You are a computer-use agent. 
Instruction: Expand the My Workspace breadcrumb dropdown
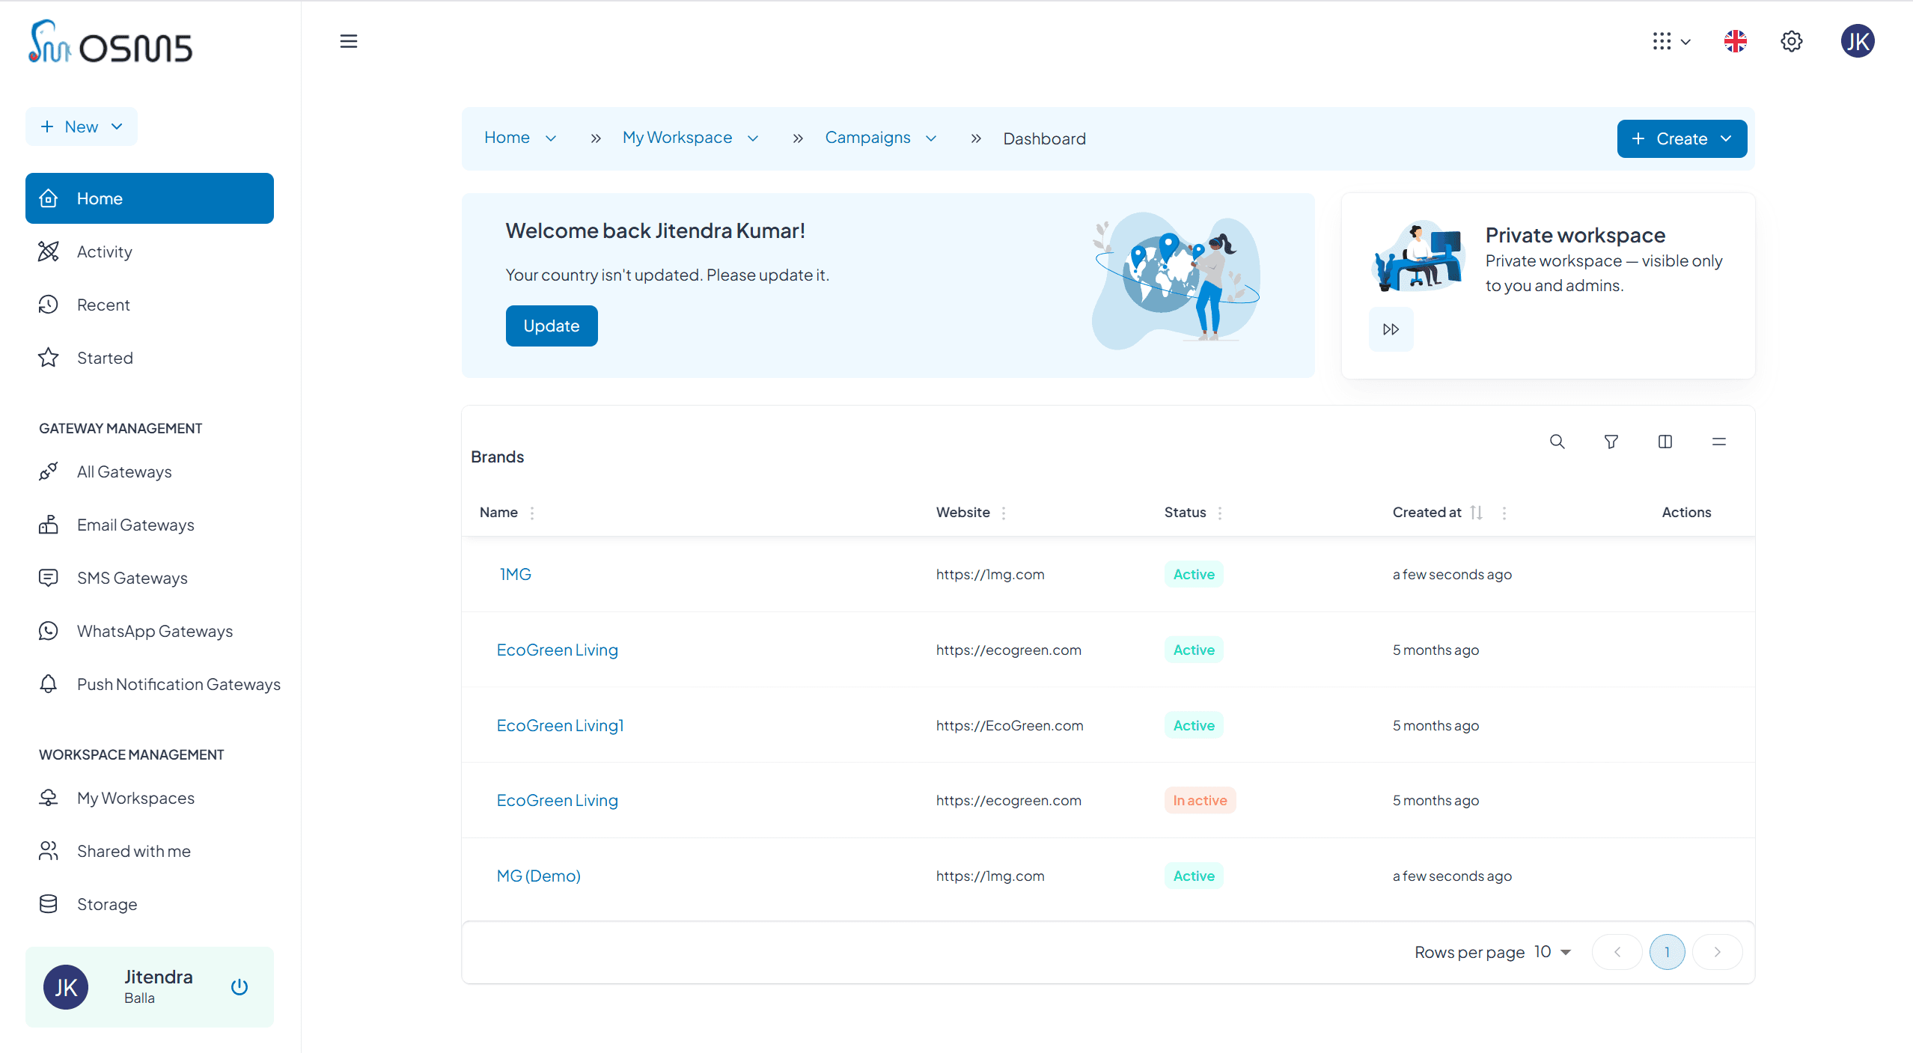point(753,138)
